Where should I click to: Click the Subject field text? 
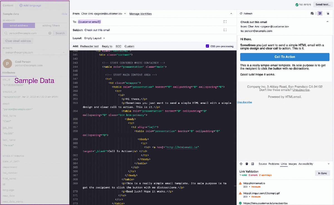[97, 30]
